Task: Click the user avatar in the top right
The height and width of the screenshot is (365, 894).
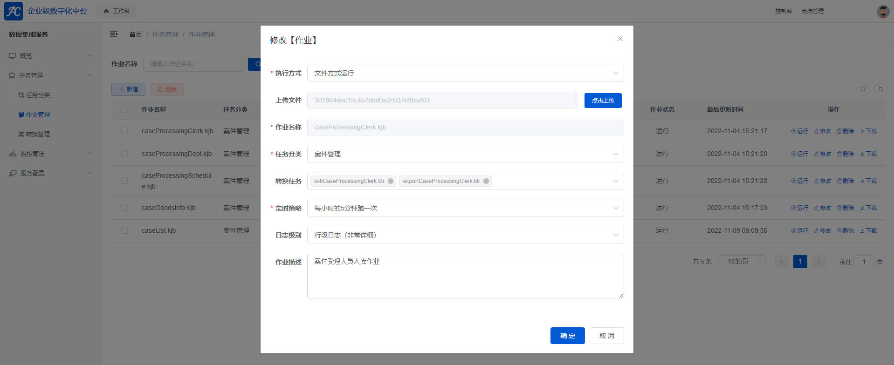Action: 883,11
